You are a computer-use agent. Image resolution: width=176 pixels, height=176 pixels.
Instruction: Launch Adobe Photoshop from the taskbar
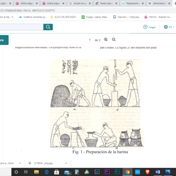(117, 172)
